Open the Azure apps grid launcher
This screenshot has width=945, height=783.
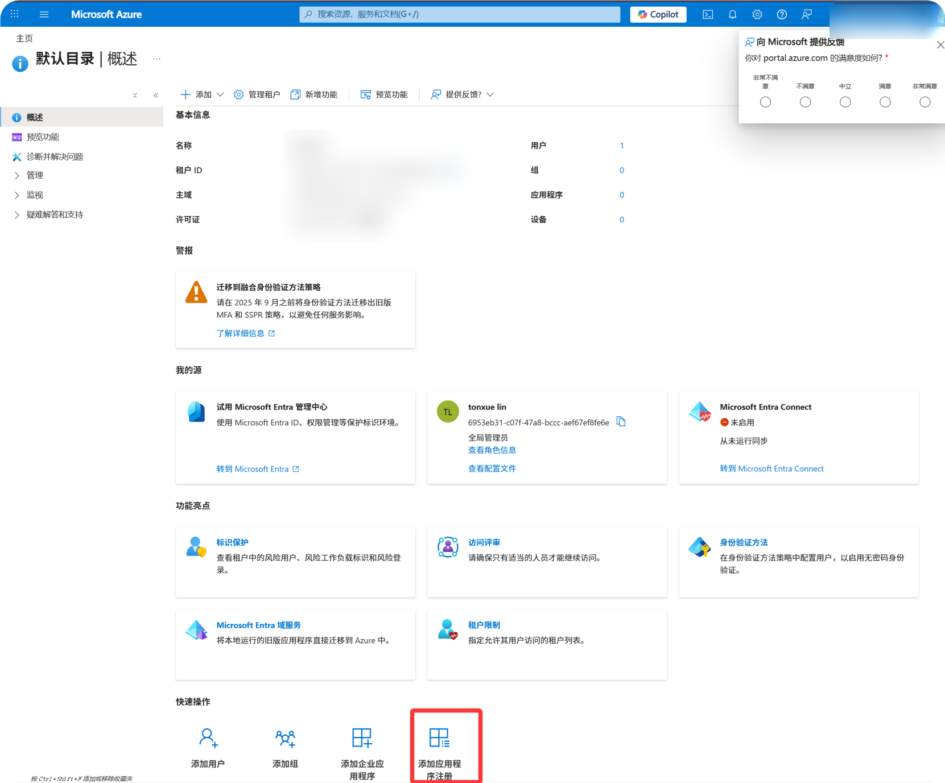pos(15,14)
